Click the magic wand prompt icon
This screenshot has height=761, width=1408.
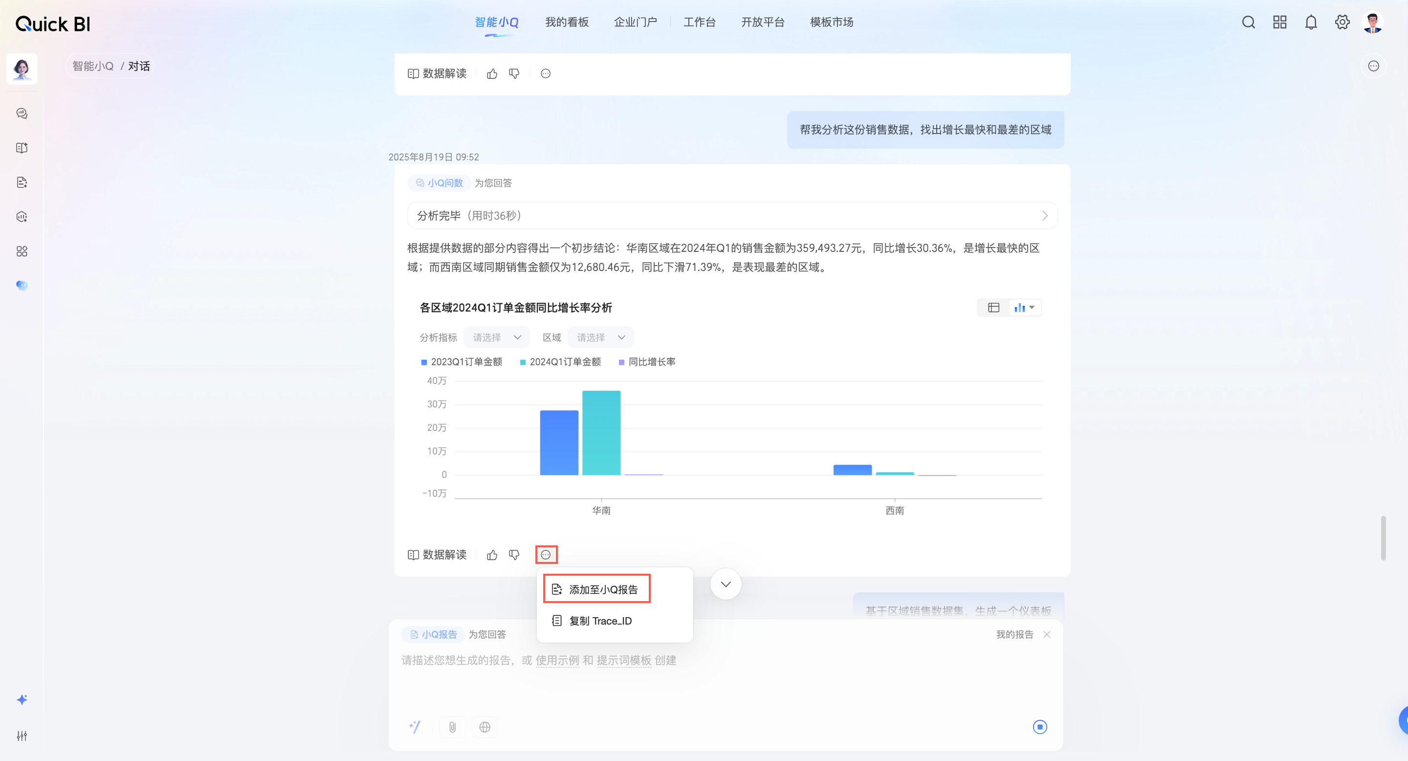click(415, 727)
